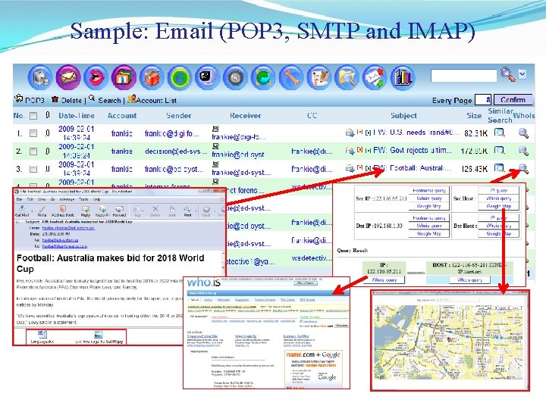The height and width of the screenshot is (409, 546).
Task: Click the notepad with pen module icon
Action: click(318, 76)
